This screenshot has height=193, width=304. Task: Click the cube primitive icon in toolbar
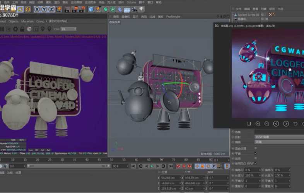(91, 9)
